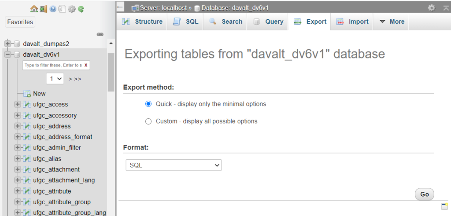Viewport: 451px width, 216px height.
Task: Open the phpMyAdmin documentation help icon
Action: pyautogui.click(x=53, y=9)
